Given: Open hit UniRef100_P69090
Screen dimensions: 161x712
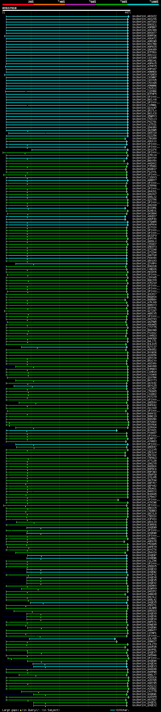Looking at the screenshot, I should (x=144, y=258).
